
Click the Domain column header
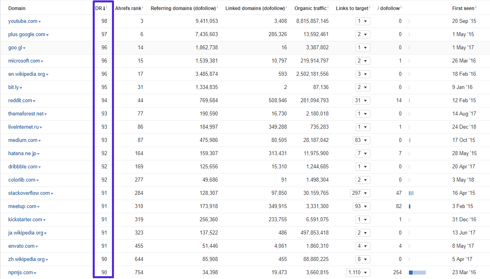coord(17,8)
